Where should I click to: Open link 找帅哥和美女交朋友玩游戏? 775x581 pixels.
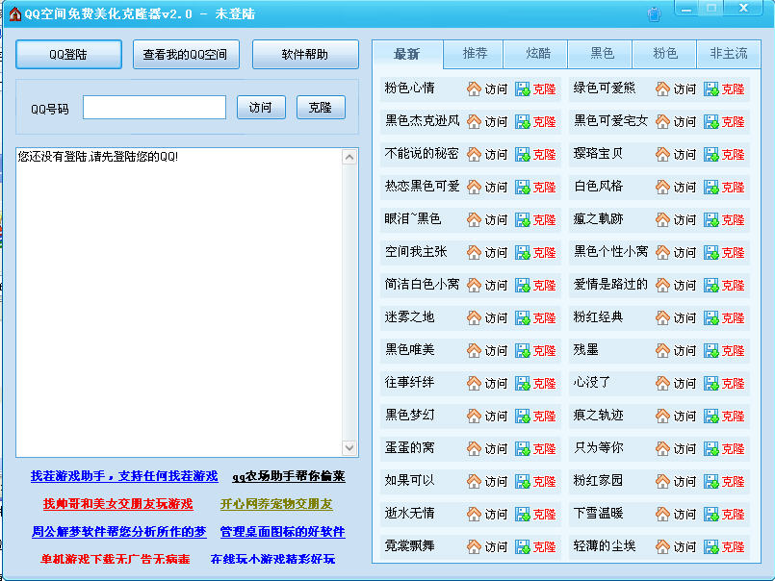pos(118,504)
